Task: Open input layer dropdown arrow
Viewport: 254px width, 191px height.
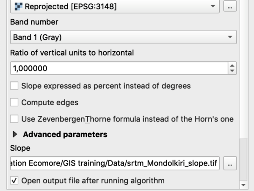Action: tap(213, 6)
